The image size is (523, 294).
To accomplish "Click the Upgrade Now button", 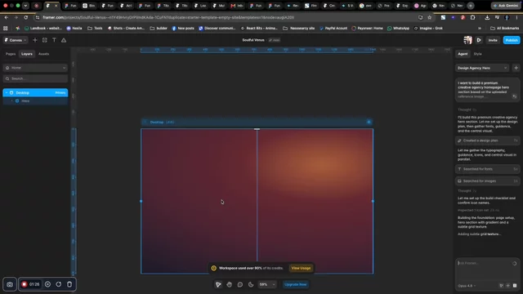I will tap(296, 284).
